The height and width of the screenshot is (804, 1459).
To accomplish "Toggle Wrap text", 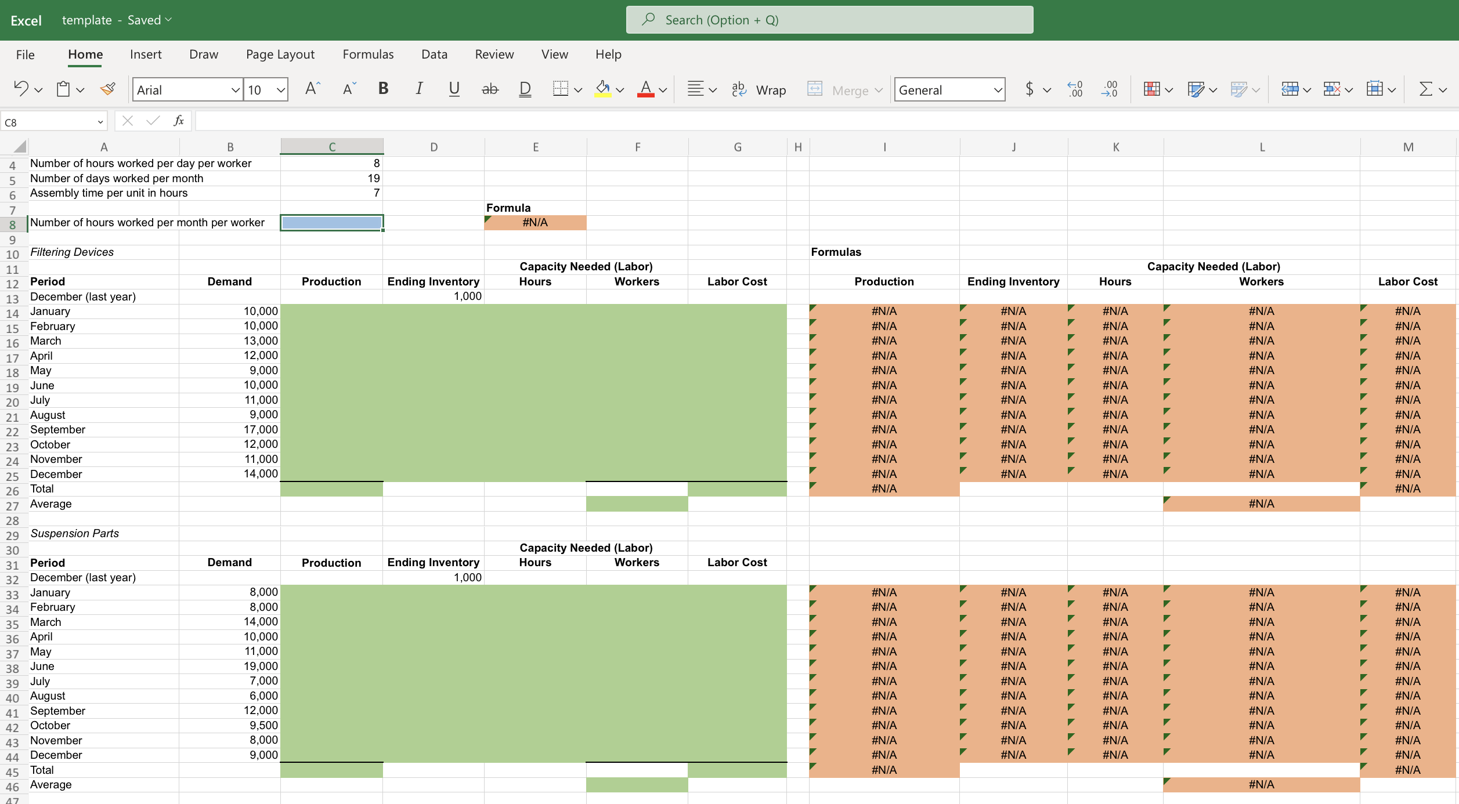I will click(759, 89).
